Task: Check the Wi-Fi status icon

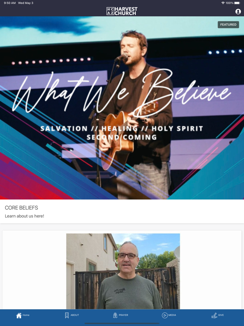Action: pyautogui.click(x=223, y=3)
